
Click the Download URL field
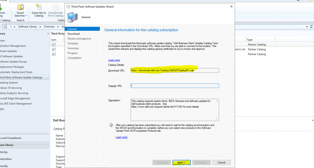[174, 70]
